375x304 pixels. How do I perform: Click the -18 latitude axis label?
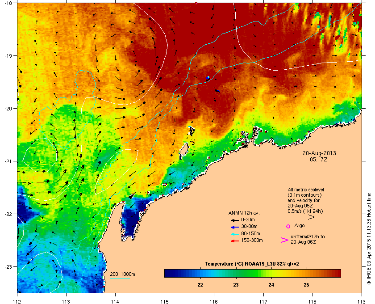tap(8, 3)
